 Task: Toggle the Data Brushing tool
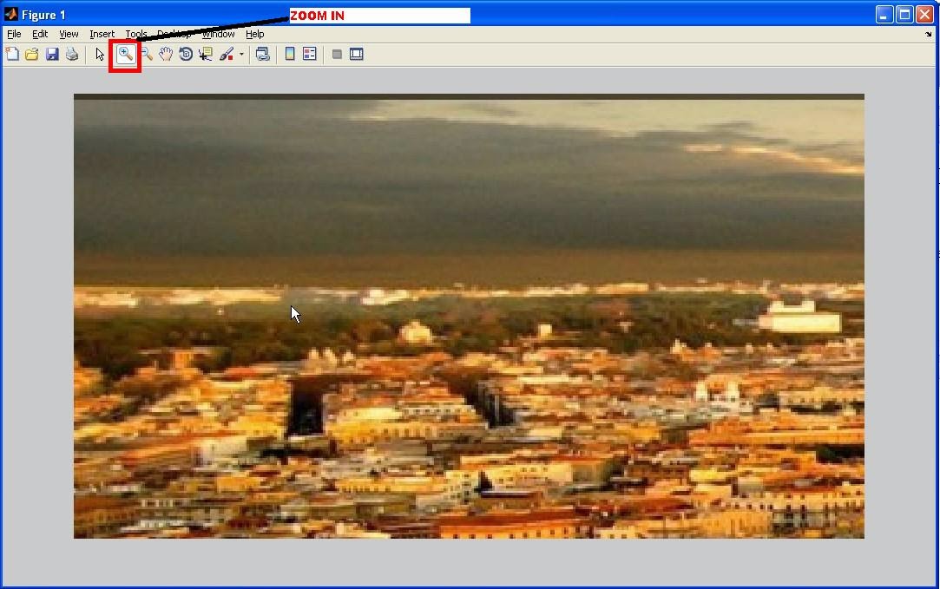227,53
